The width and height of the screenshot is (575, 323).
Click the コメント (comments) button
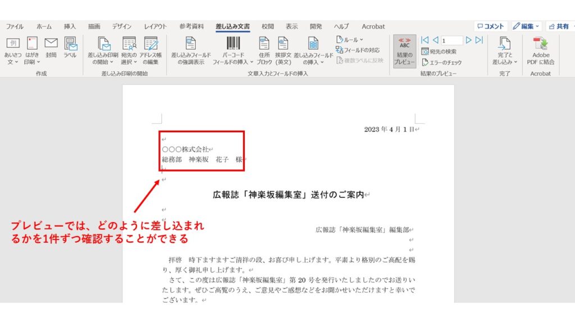pos(490,26)
